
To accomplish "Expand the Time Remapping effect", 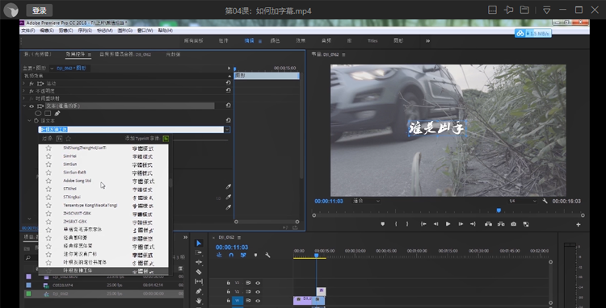I will (x=24, y=98).
